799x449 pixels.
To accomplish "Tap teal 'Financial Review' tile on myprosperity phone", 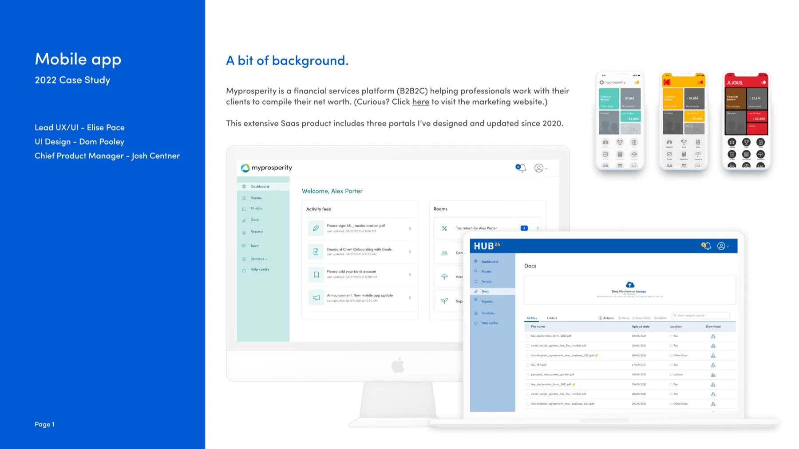I will point(609,99).
